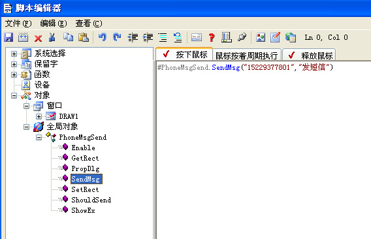Expand the 系统选择 tree node
371x239 pixels.
(x=14, y=54)
